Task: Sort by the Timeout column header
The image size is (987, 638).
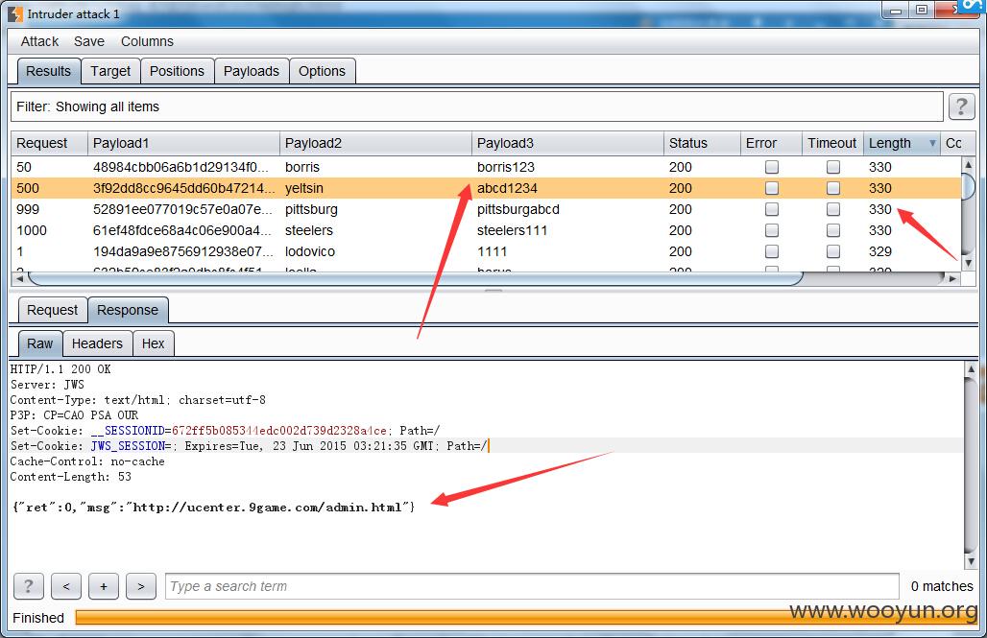Action: click(832, 144)
